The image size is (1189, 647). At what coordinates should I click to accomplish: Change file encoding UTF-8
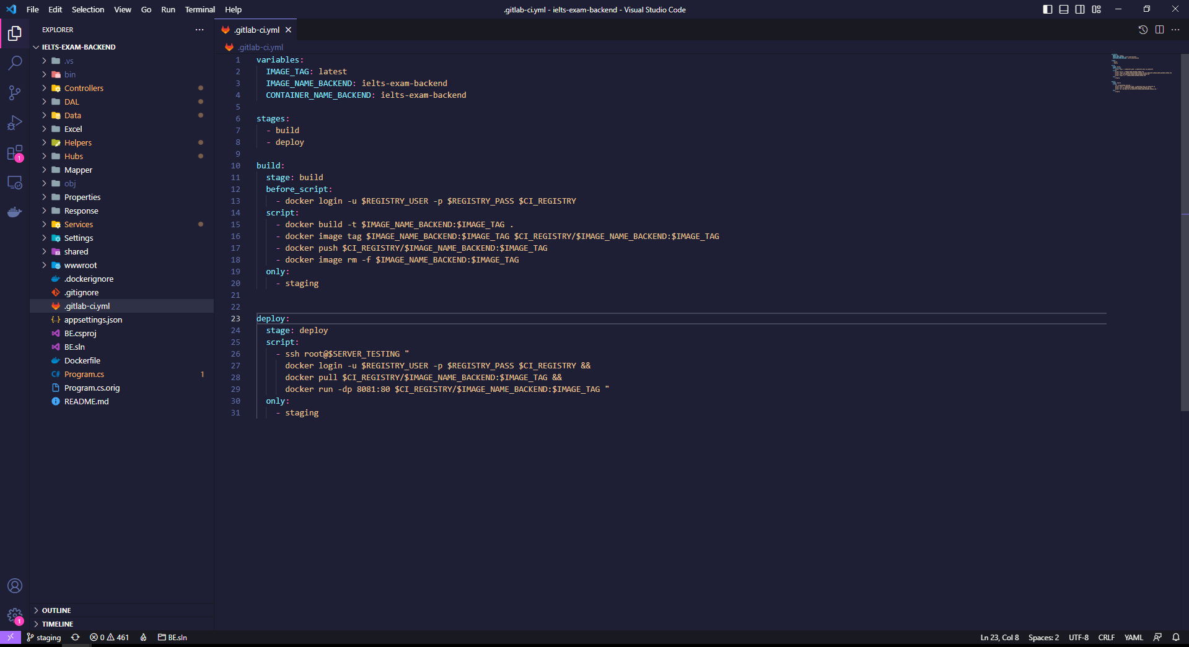[1078, 637]
